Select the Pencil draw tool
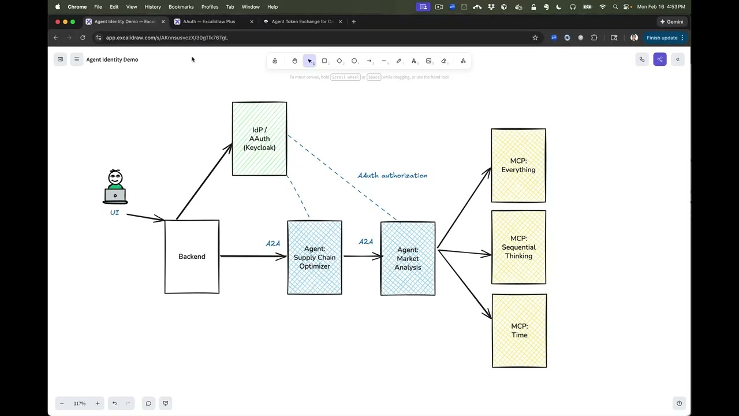Viewport: 739px width, 416px height. tap(399, 61)
